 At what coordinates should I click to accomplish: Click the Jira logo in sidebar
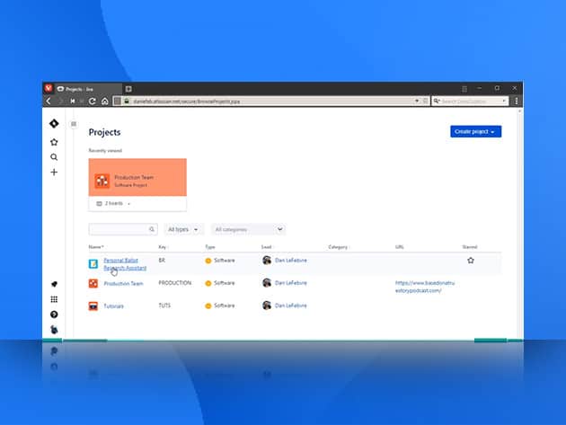(54, 124)
